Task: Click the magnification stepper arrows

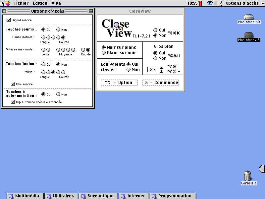Action: 161,70
